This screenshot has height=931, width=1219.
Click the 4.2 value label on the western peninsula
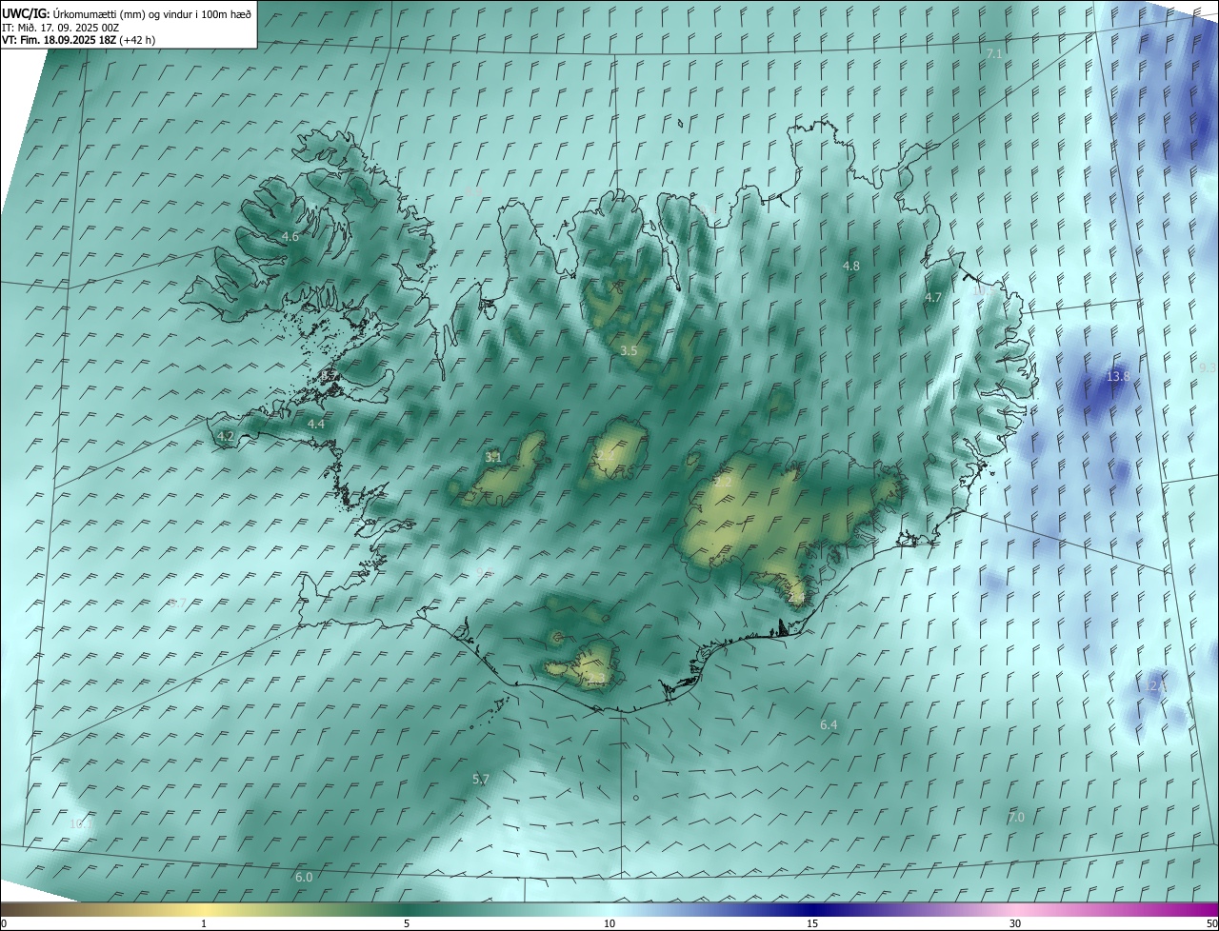pyautogui.click(x=226, y=436)
